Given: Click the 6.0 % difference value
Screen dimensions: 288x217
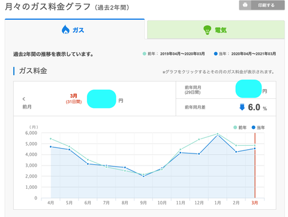Looking at the screenshot, I should point(257,107).
